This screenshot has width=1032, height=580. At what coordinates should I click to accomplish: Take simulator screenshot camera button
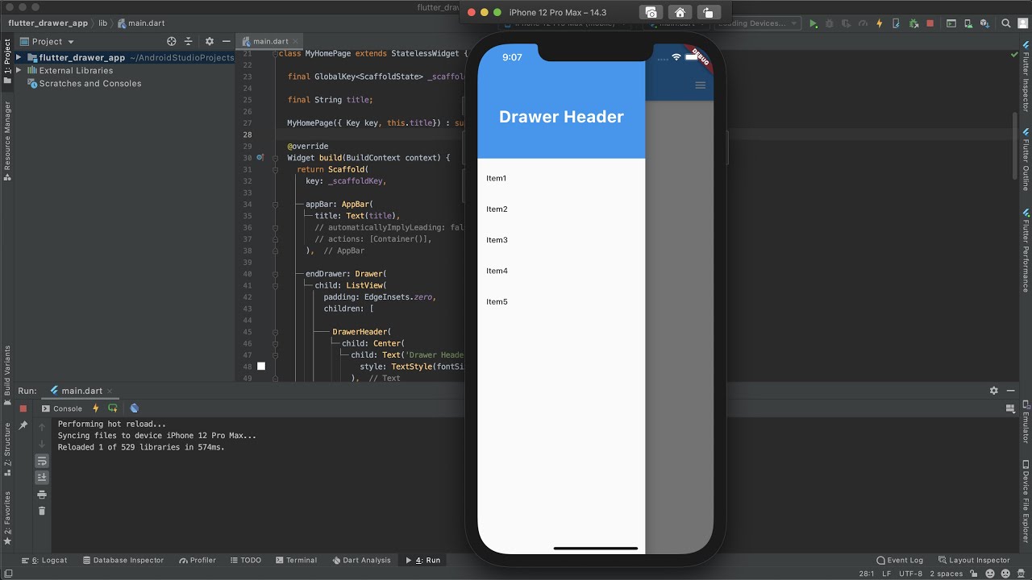[651, 12]
